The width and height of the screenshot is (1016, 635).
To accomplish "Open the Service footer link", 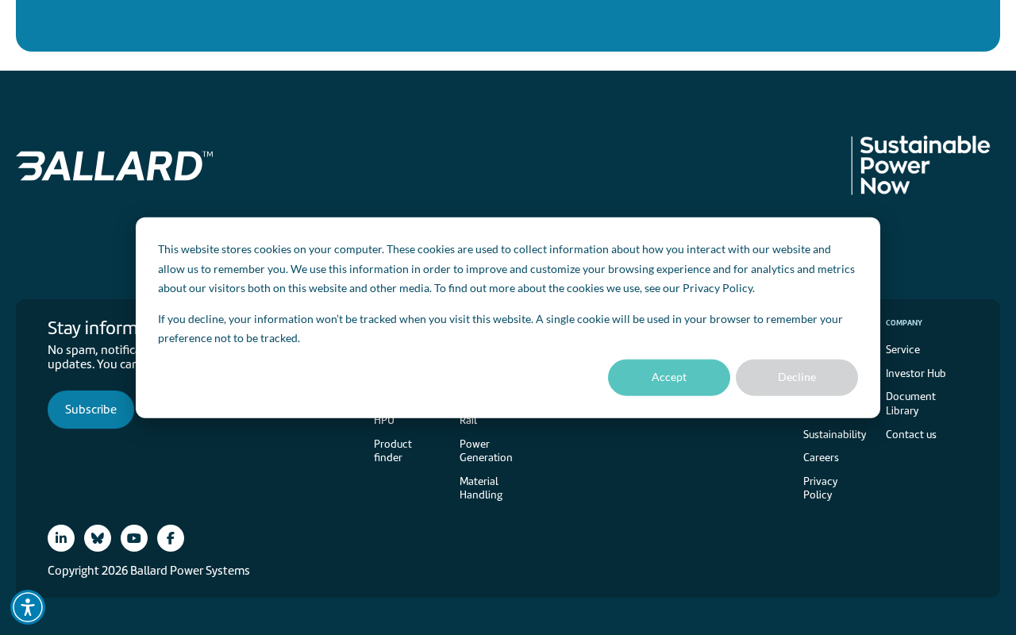I will (902, 349).
